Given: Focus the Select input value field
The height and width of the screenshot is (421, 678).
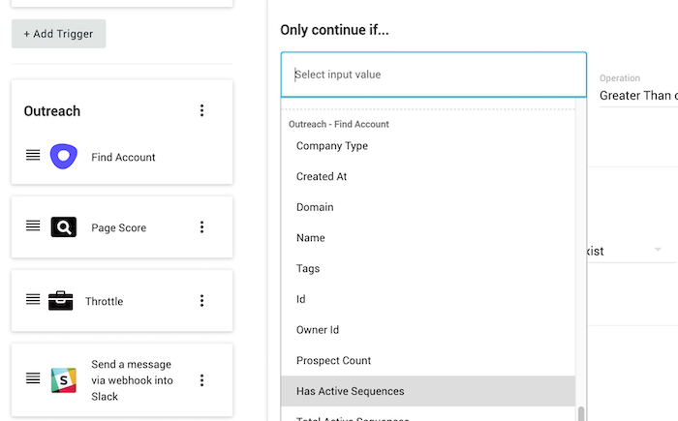Looking at the screenshot, I should [x=434, y=75].
